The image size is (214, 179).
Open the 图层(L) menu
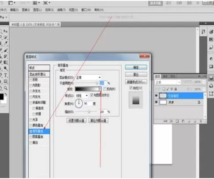[37, 10]
